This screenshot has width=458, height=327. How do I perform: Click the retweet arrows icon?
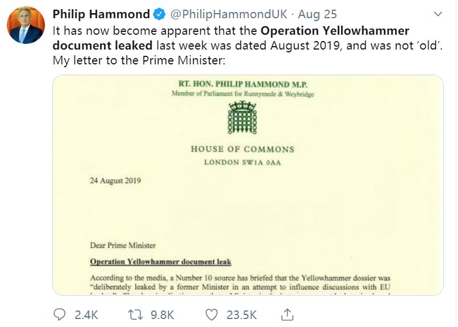tap(136, 314)
